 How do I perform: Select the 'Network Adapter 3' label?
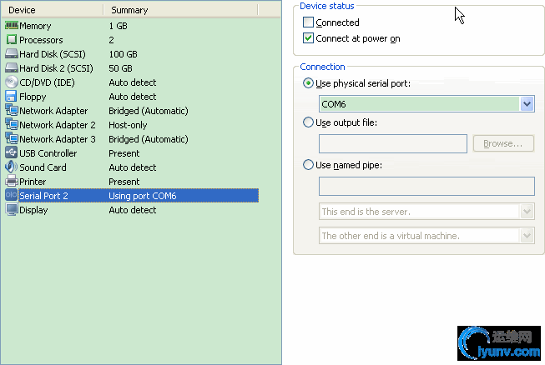click(x=58, y=139)
